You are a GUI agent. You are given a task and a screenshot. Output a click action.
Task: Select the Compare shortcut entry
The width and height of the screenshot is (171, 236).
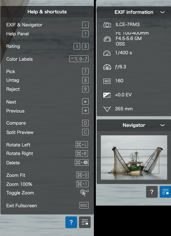click(48, 123)
